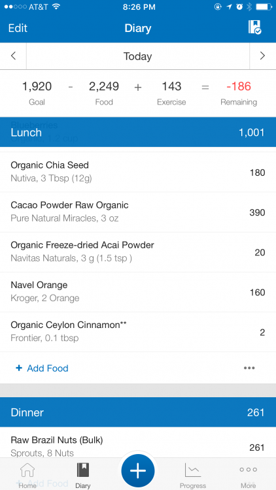Go to previous day arrow

13,56
